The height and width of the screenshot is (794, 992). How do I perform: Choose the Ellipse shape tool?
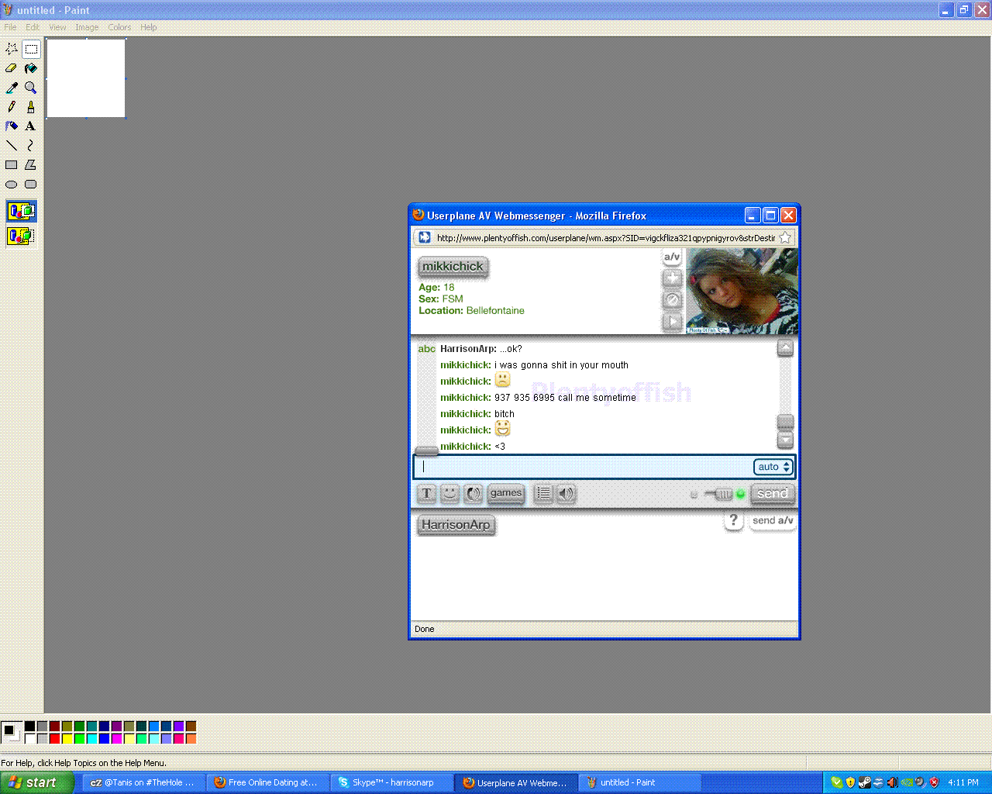pyautogui.click(x=12, y=184)
